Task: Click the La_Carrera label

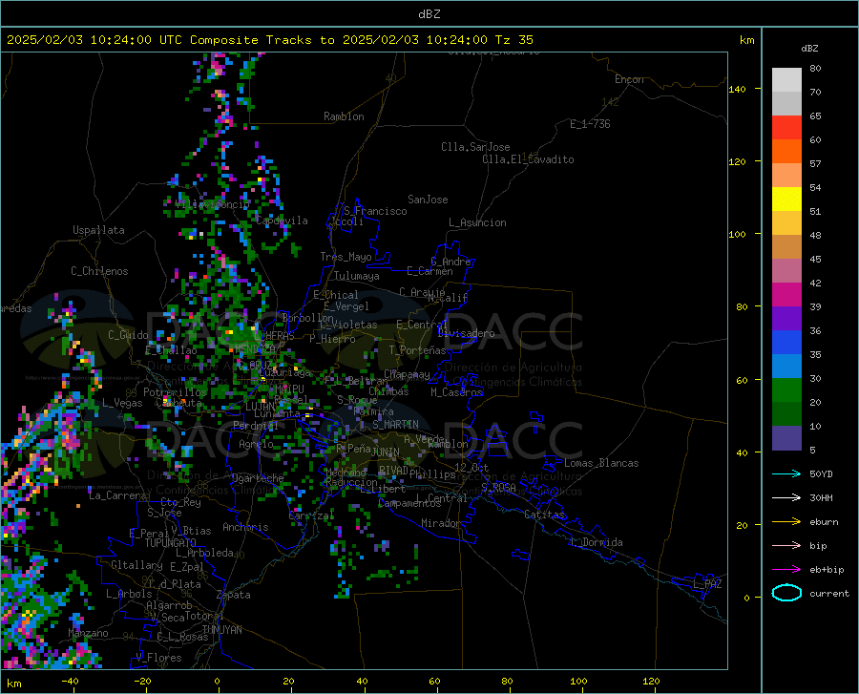Action: (117, 495)
